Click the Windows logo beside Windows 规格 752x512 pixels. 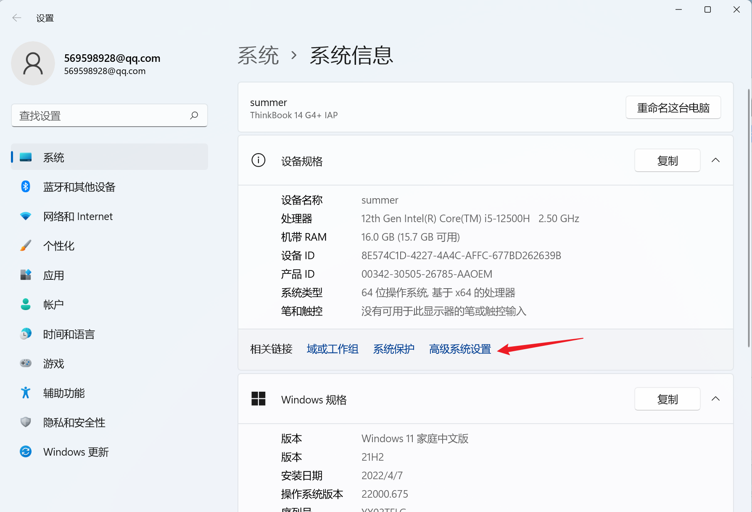[x=259, y=398]
